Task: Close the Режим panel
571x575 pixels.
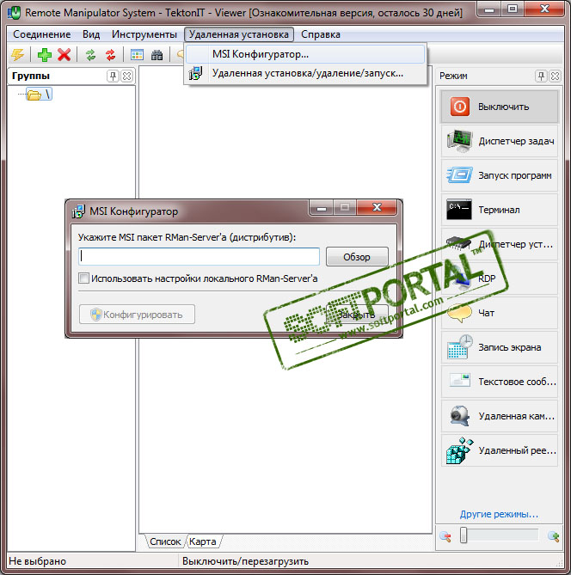Action: click(x=555, y=76)
